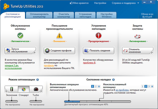
Task: Click the yellow warning triangle icon
Action: pyautogui.click(x=59, y=35)
